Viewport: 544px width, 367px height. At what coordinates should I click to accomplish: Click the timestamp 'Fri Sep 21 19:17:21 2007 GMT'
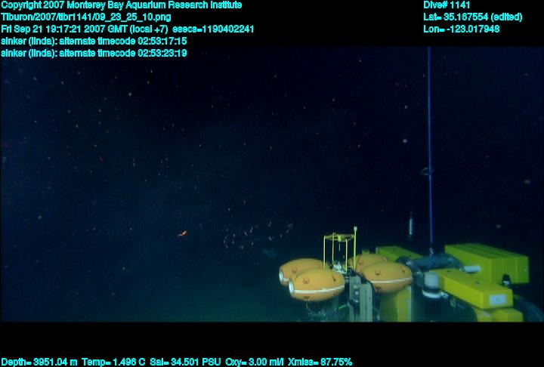(x=64, y=29)
